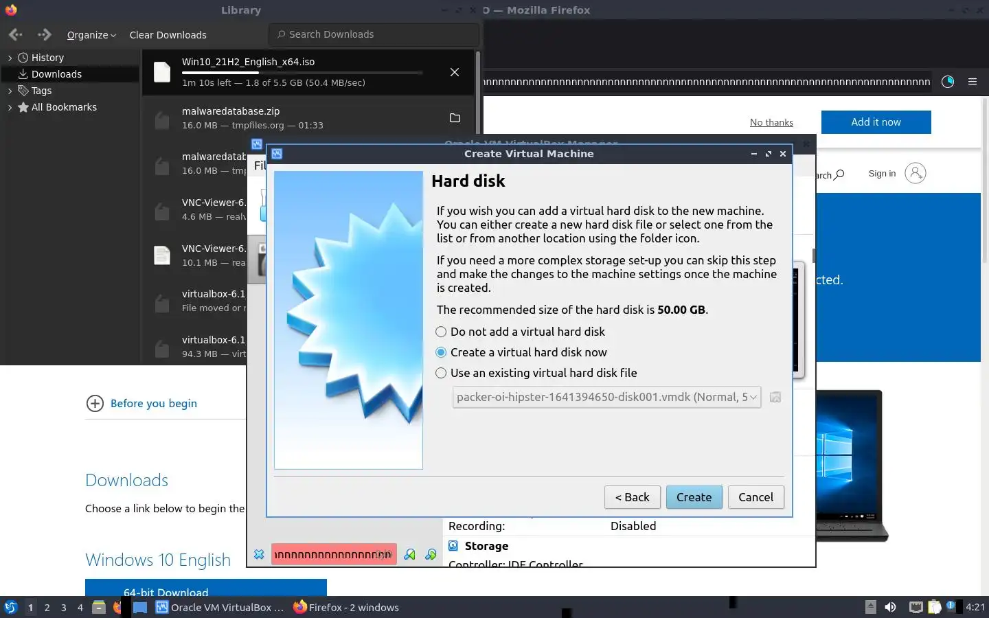Select Do not add a virtual hard disk
Viewport: 989px width, 618px height.
441,332
